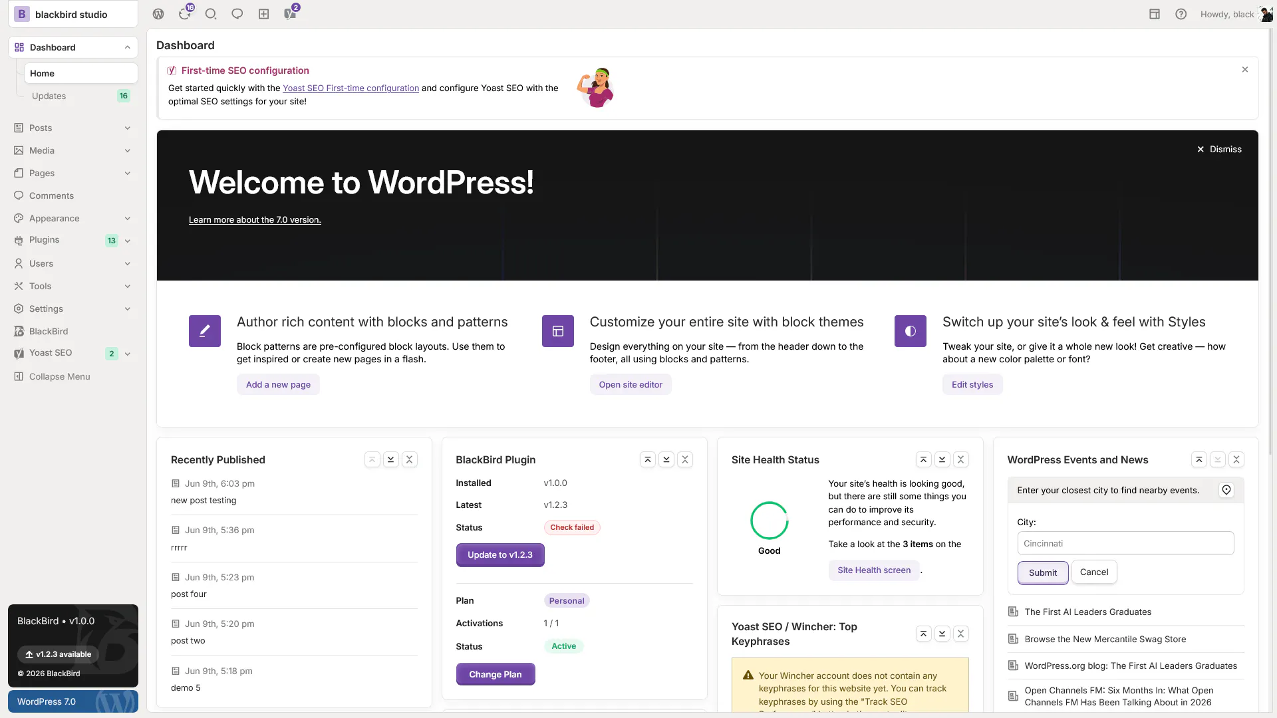Screen dimensions: 1277x718
Task: Toggle the Recently Published widget panel
Action: (410, 459)
